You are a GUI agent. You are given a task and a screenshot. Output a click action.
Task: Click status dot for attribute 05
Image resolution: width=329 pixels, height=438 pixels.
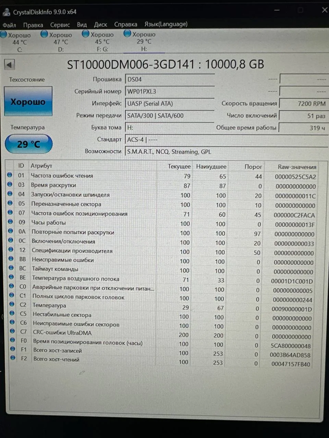[x=10, y=203]
